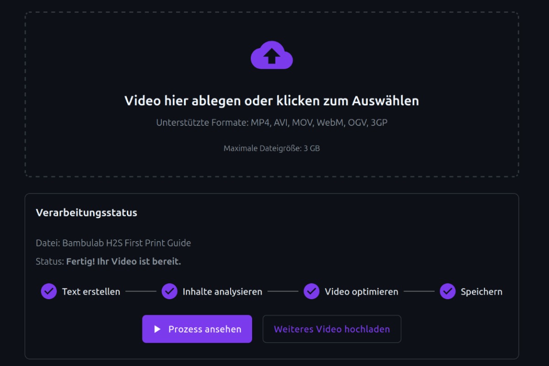
Task: Select the Text erstellen step label
Action: (x=91, y=291)
